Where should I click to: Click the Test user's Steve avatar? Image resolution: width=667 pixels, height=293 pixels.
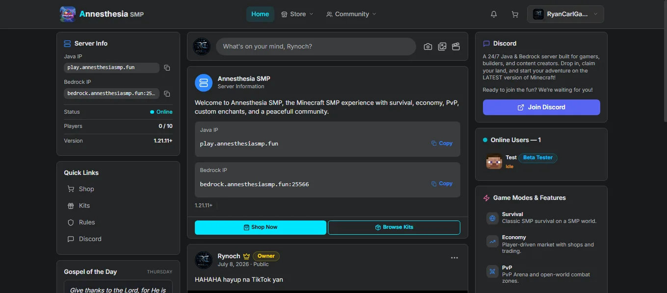pyautogui.click(x=494, y=161)
